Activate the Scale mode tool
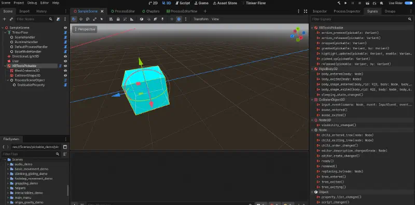 (94, 19)
